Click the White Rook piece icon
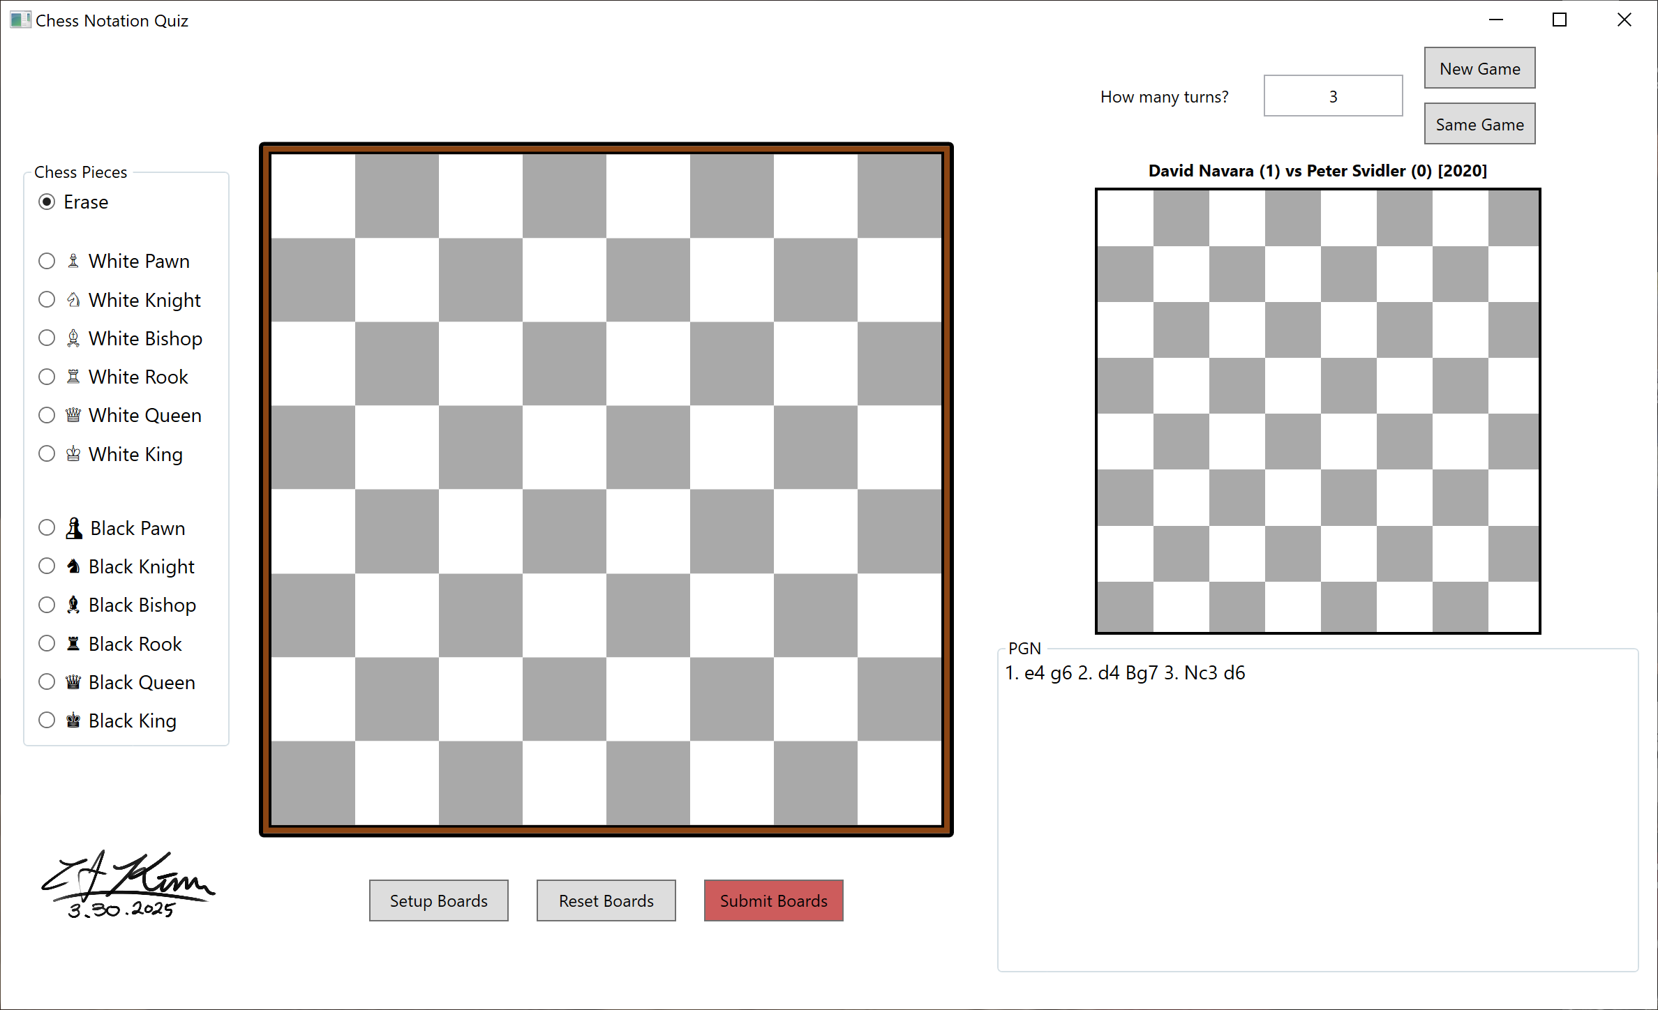This screenshot has height=1010, width=1658. pos(73,377)
